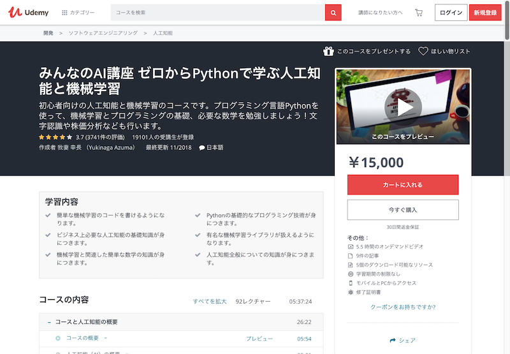510x354 pixels.
Task: Click the 新規登録 button
Action: 485,12
